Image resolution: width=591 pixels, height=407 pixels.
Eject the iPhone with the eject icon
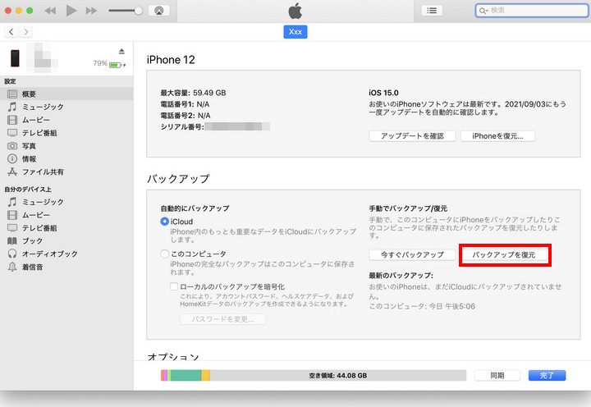tap(121, 51)
